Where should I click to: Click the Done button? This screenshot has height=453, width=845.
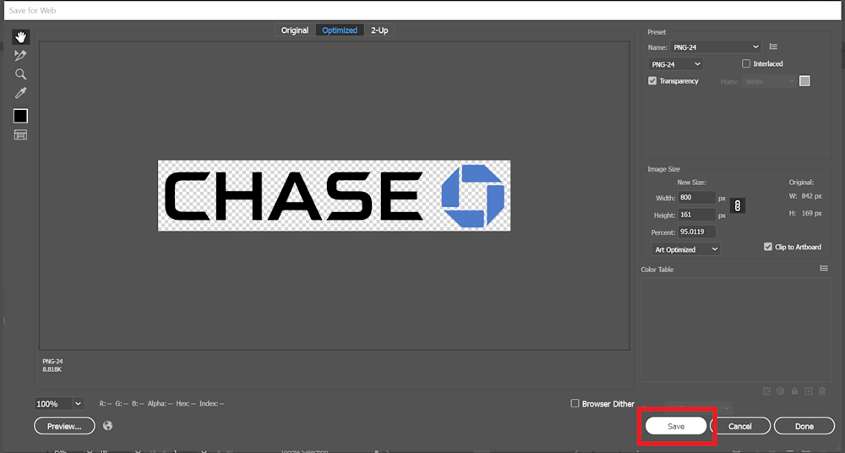pyautogui.click(x=804, y=426)
